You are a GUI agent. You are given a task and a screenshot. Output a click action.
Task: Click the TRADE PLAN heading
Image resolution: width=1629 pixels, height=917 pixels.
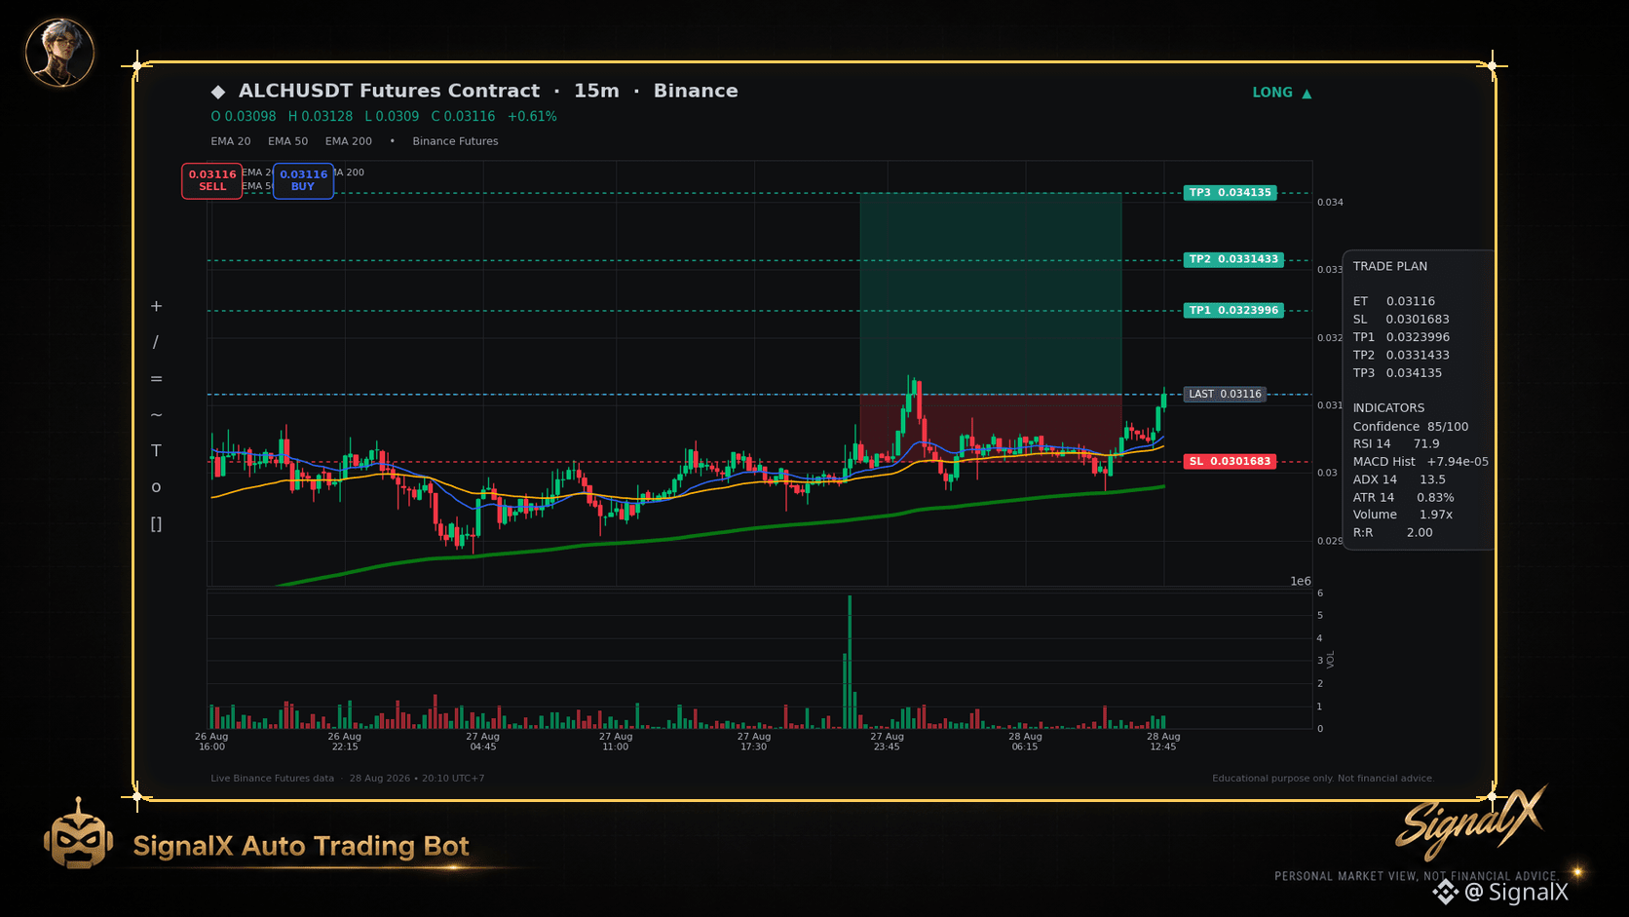(1390, 266)
